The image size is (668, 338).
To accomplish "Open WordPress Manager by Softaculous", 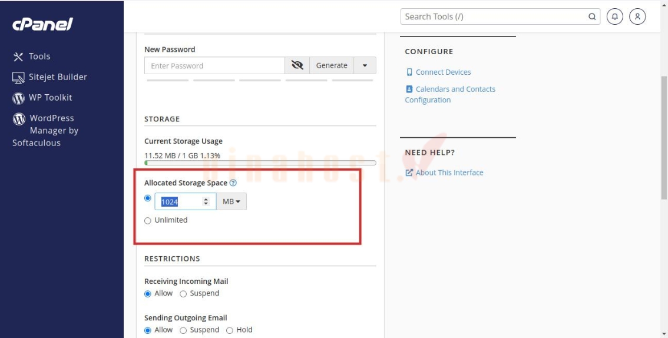I will click(x=45, y=130).
